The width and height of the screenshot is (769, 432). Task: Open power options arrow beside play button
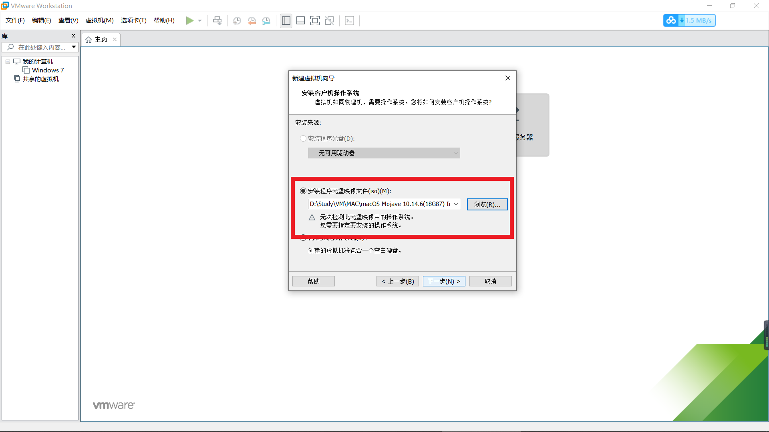(200, 20)
